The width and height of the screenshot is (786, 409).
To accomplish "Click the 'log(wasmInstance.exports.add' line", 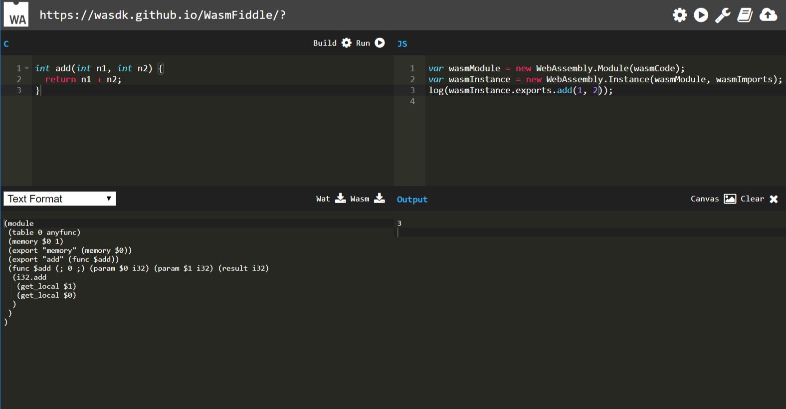I will coord(520,90).
